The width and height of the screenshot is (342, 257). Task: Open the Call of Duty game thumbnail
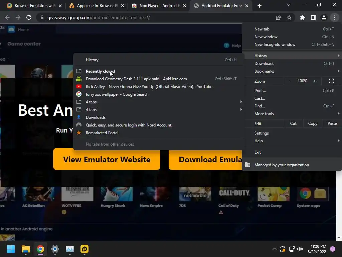(x=234, y=194)
